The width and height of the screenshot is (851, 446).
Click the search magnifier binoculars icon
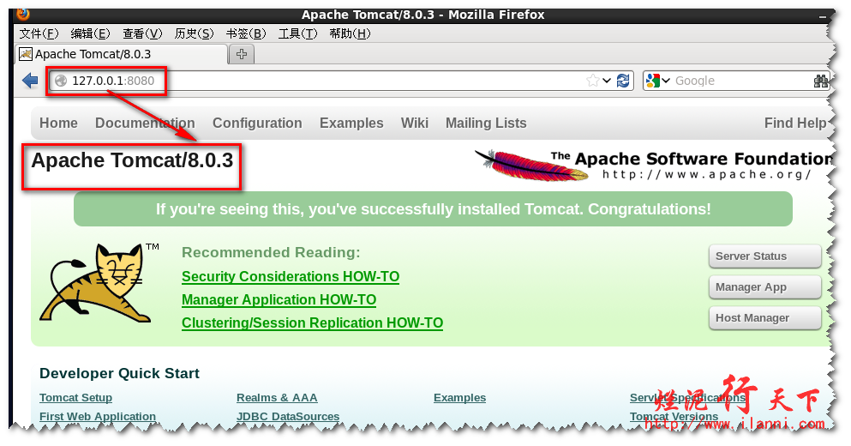coord(820,81)
